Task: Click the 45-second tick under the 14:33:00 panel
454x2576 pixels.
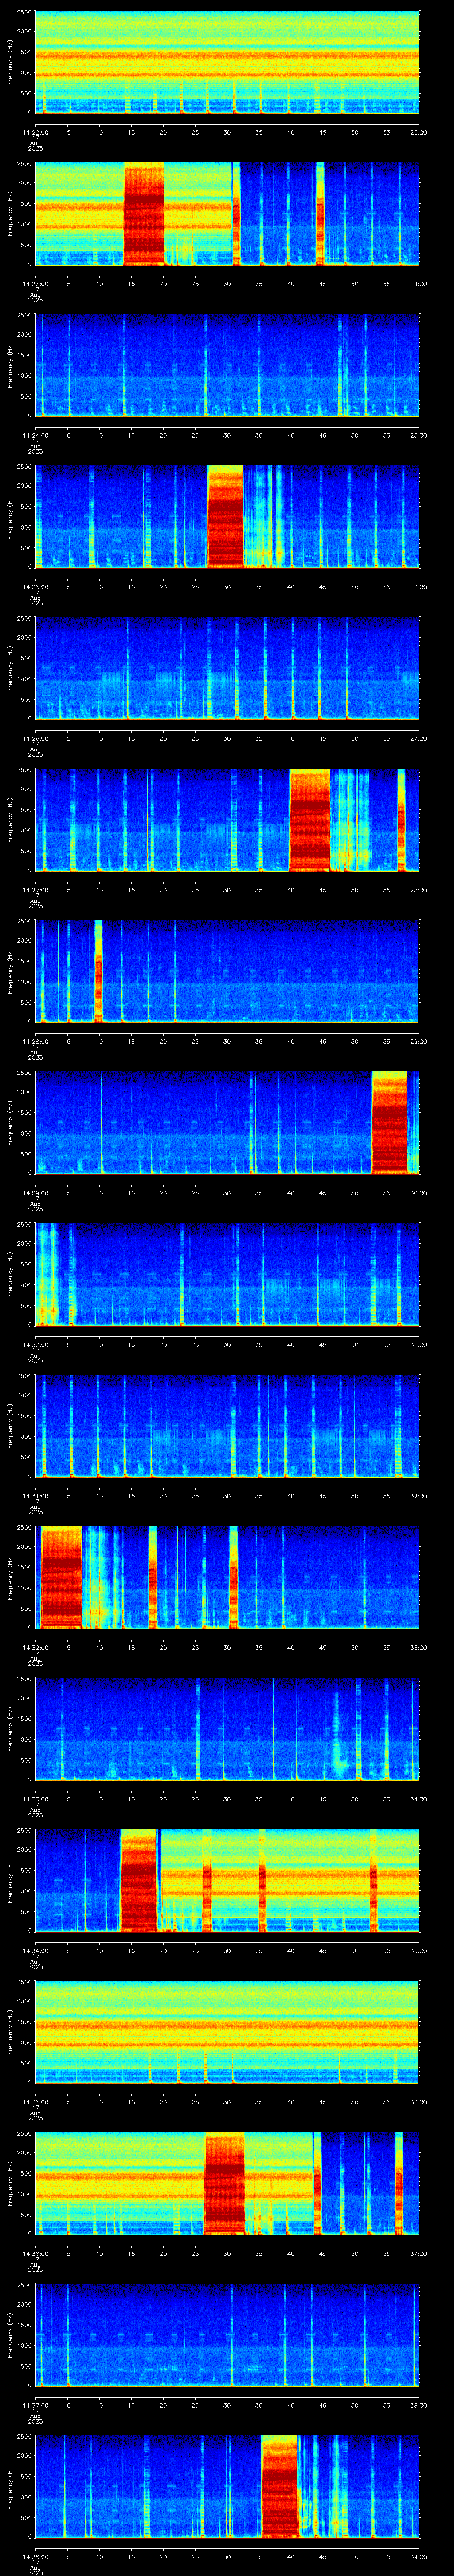Action: point(323,1799)
